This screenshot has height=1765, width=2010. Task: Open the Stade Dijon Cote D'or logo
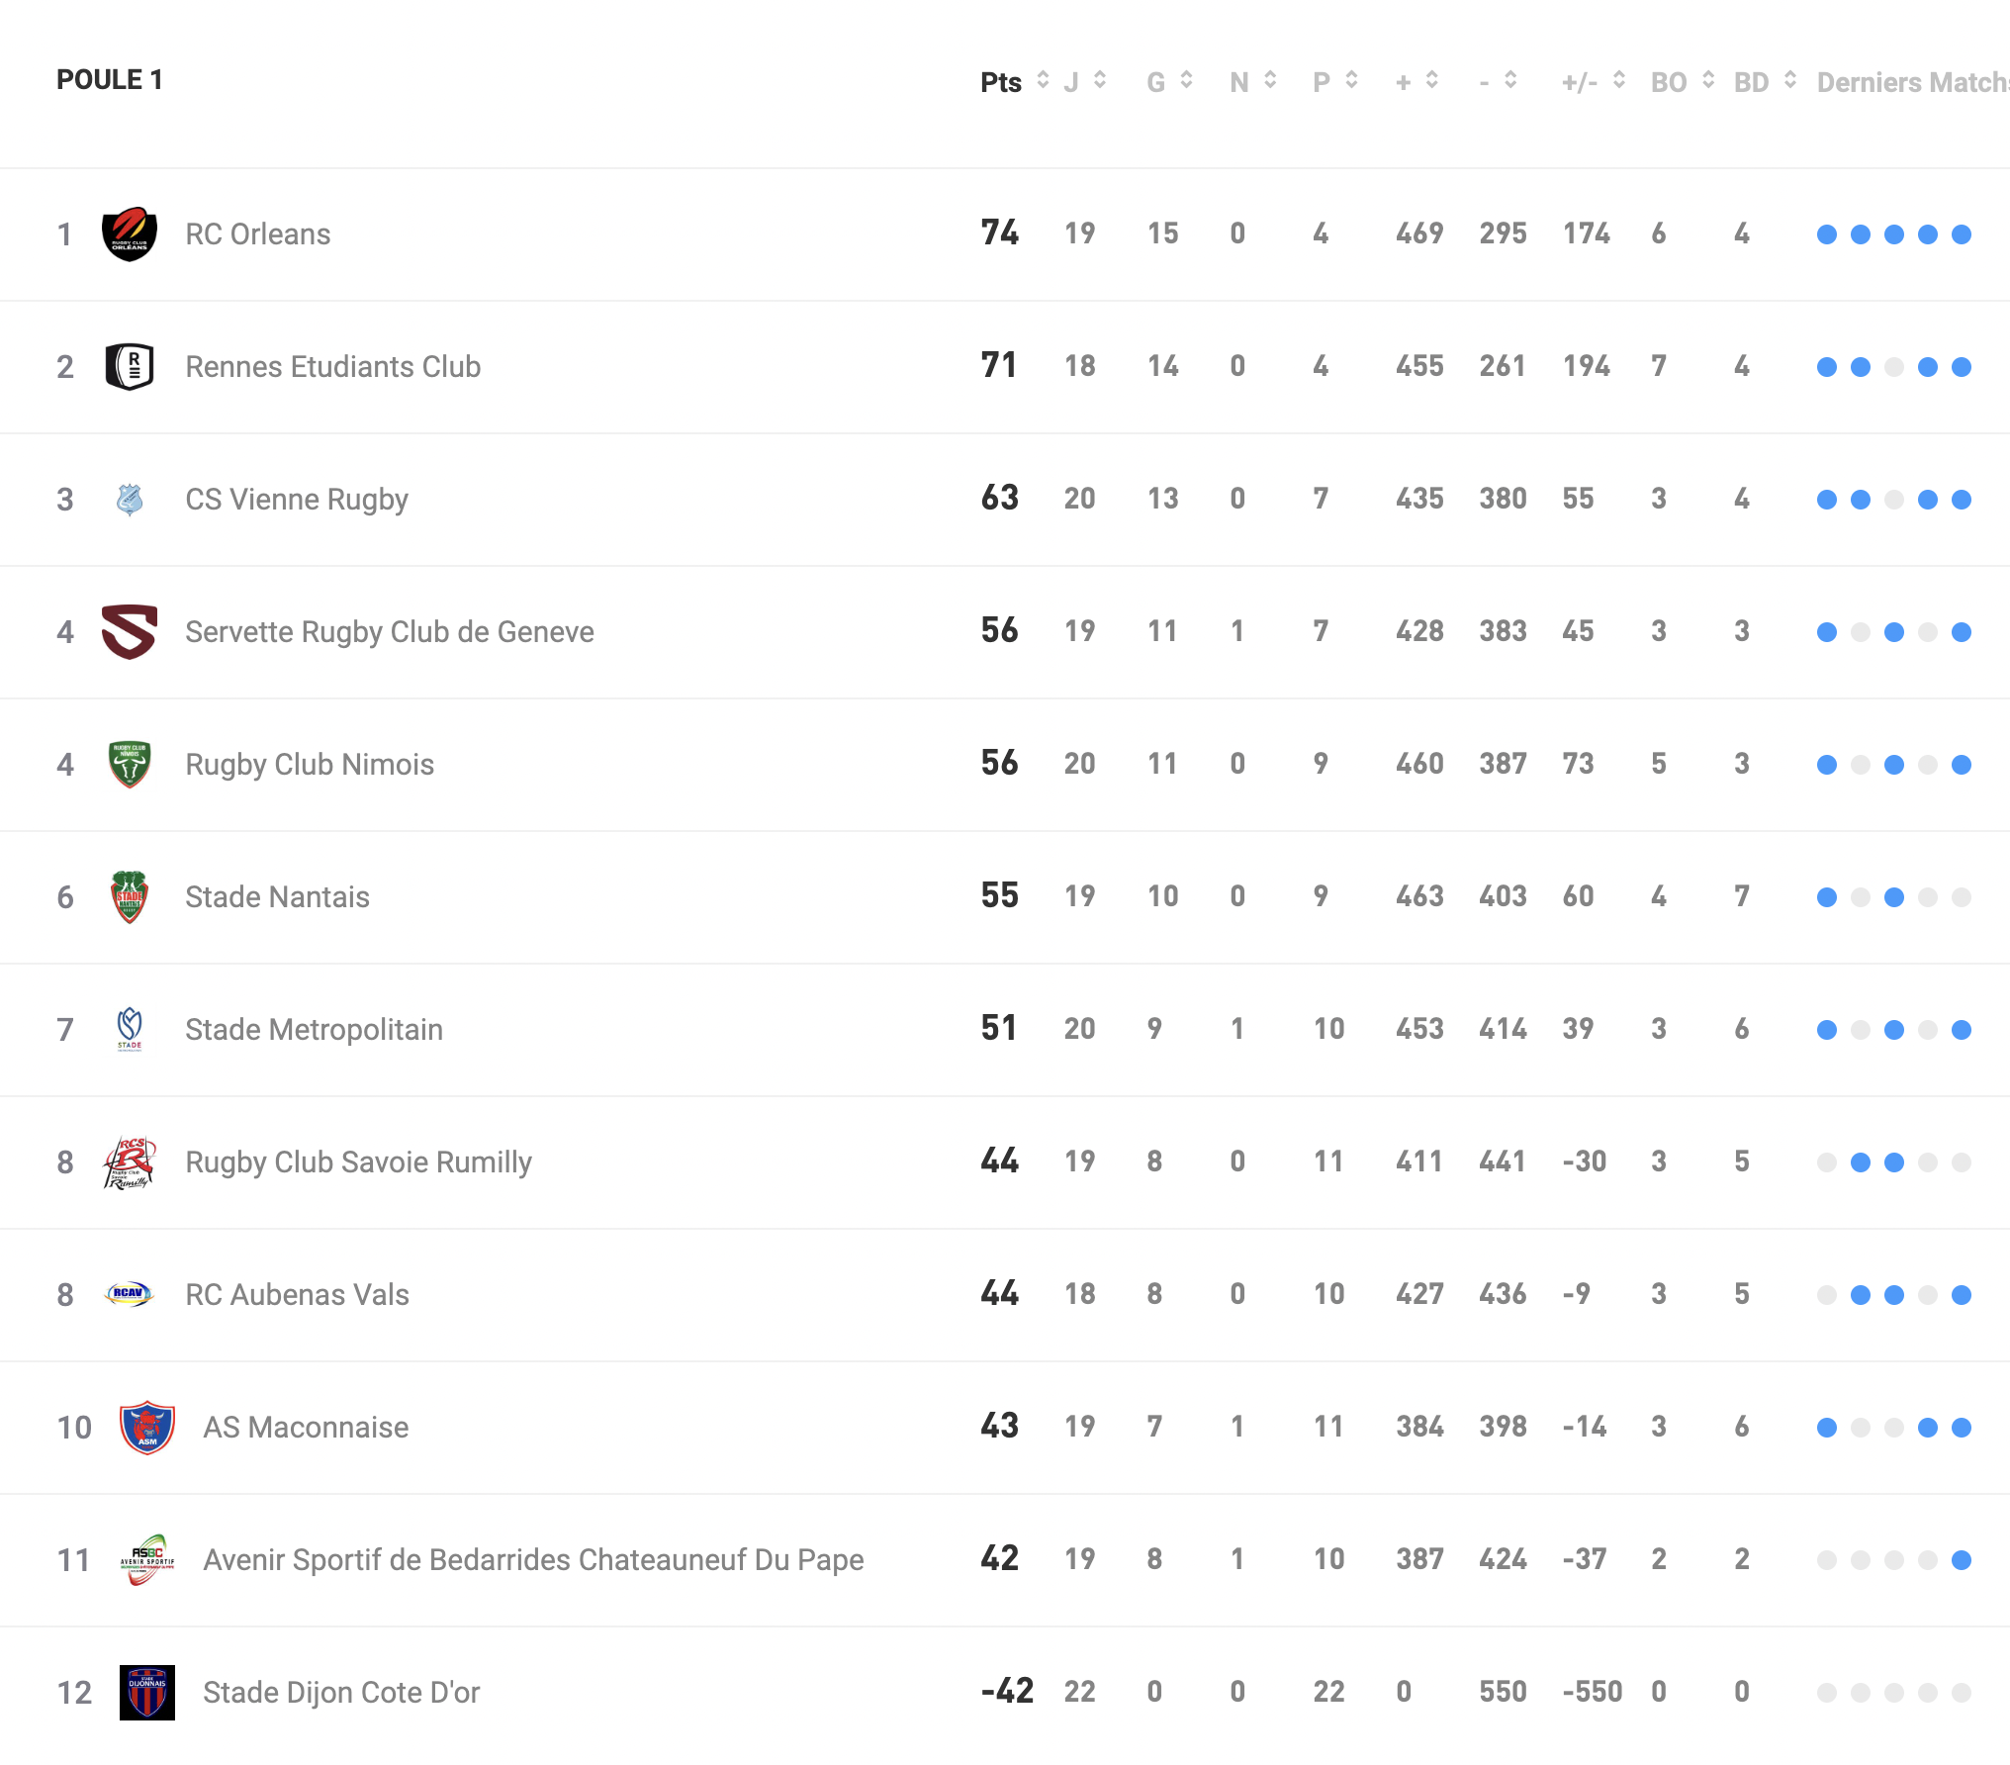pos(147,1693)
